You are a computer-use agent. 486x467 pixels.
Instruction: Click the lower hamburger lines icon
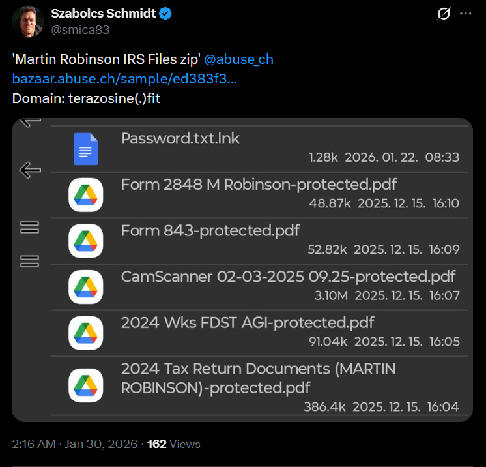[30, 262]
